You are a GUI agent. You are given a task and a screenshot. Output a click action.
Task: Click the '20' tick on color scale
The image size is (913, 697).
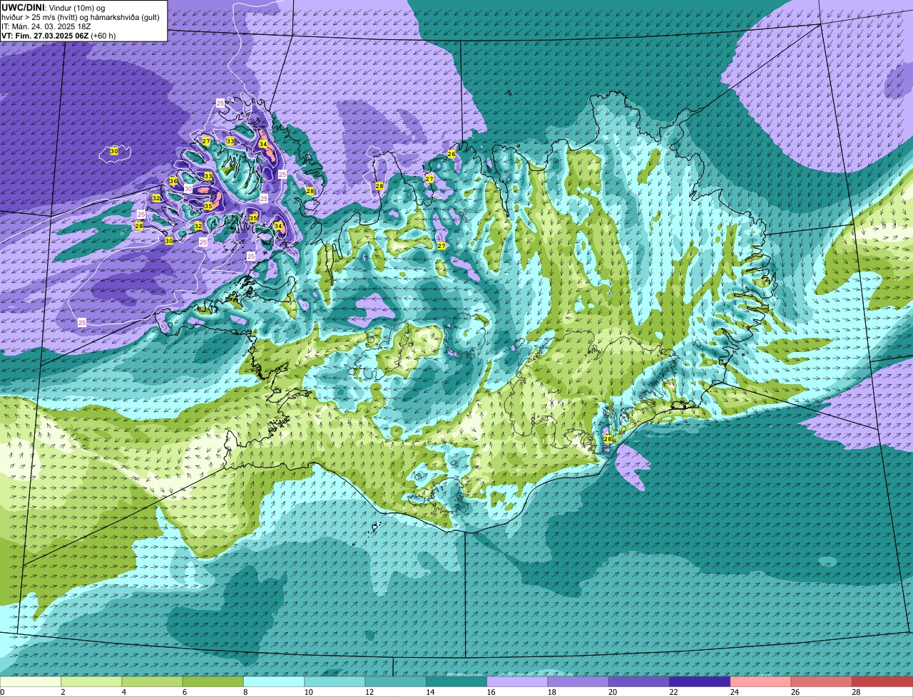tap(612, 692)
